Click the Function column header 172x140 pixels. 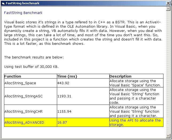click(13, 76)
